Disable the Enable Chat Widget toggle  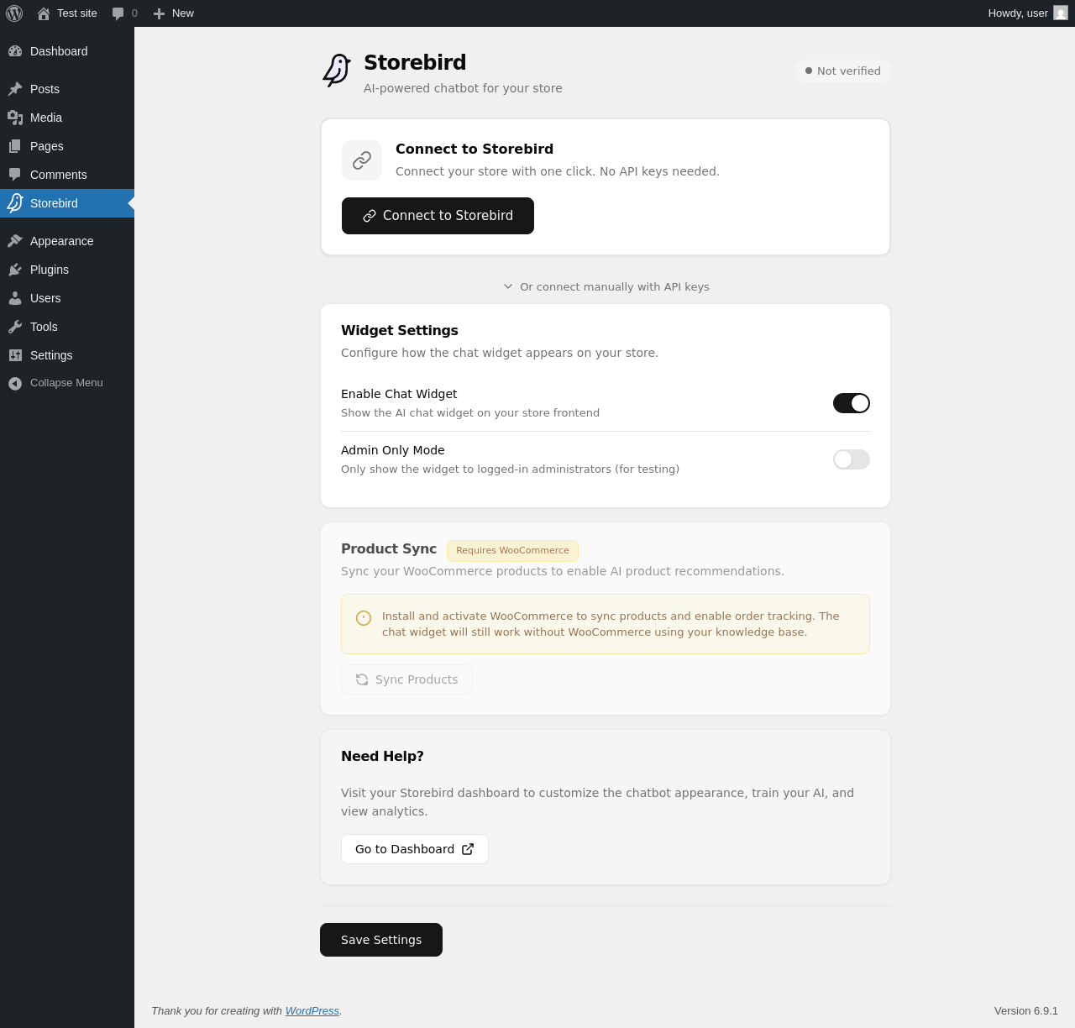(x=851, y=403)
